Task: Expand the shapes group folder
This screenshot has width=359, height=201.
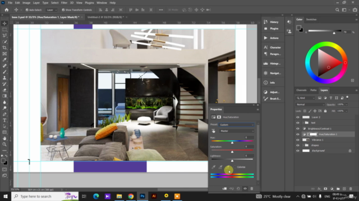Action: 303,145
